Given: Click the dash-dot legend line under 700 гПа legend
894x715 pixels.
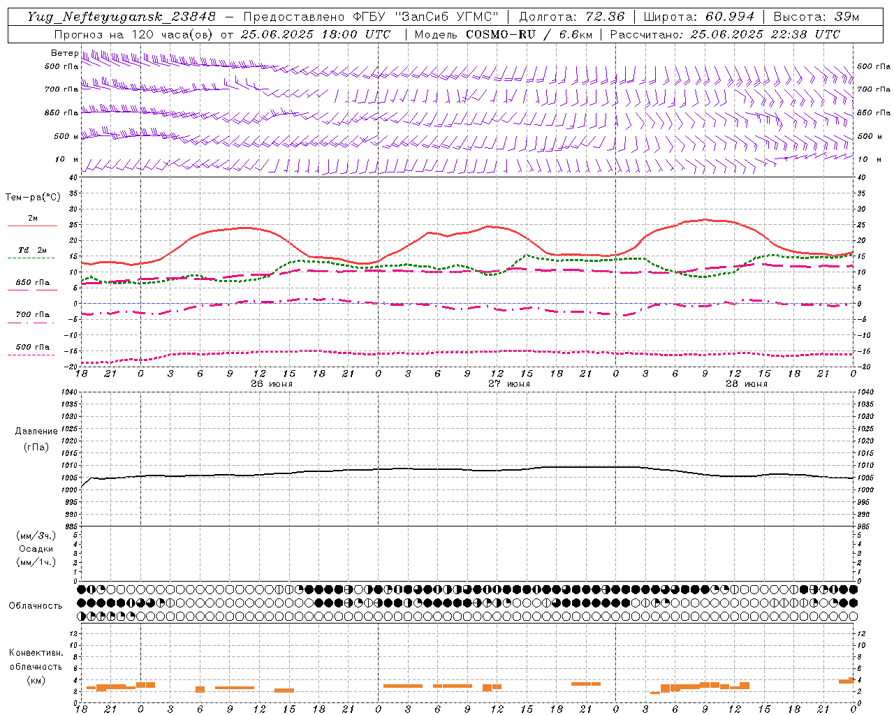Looking at the screenshot, I should (x=31, y=323).
